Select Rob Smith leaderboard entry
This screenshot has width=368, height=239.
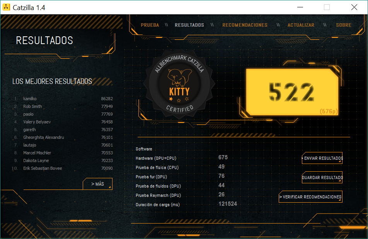tap(32, 106)
